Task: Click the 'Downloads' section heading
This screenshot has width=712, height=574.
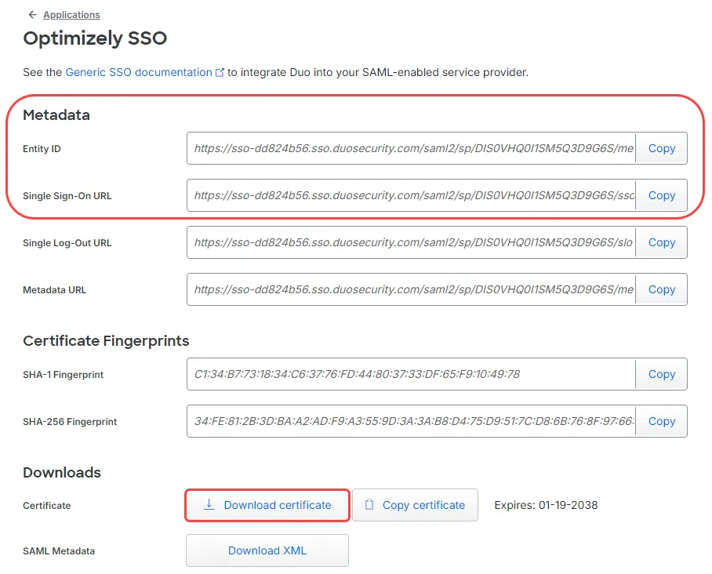Action: tap(62, 472)
